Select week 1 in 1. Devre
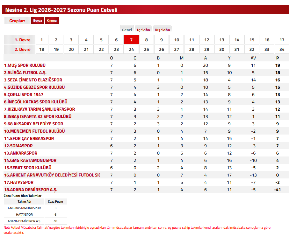289x236 pixels. point(42,40)
